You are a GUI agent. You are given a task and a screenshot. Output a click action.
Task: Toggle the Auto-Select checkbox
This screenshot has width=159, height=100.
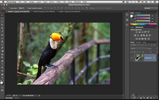point(9,8)
